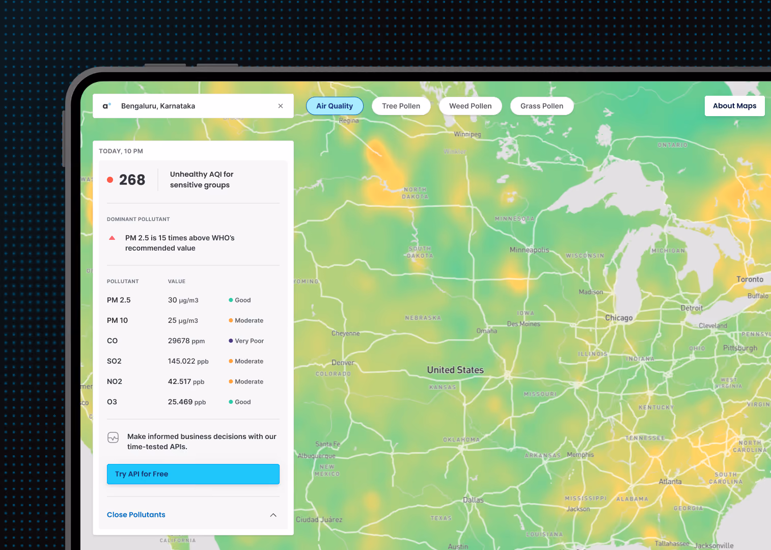Switch to Weed Pollen tab
The height and width of the screenshot is (550, 771).
click(471, 106)
